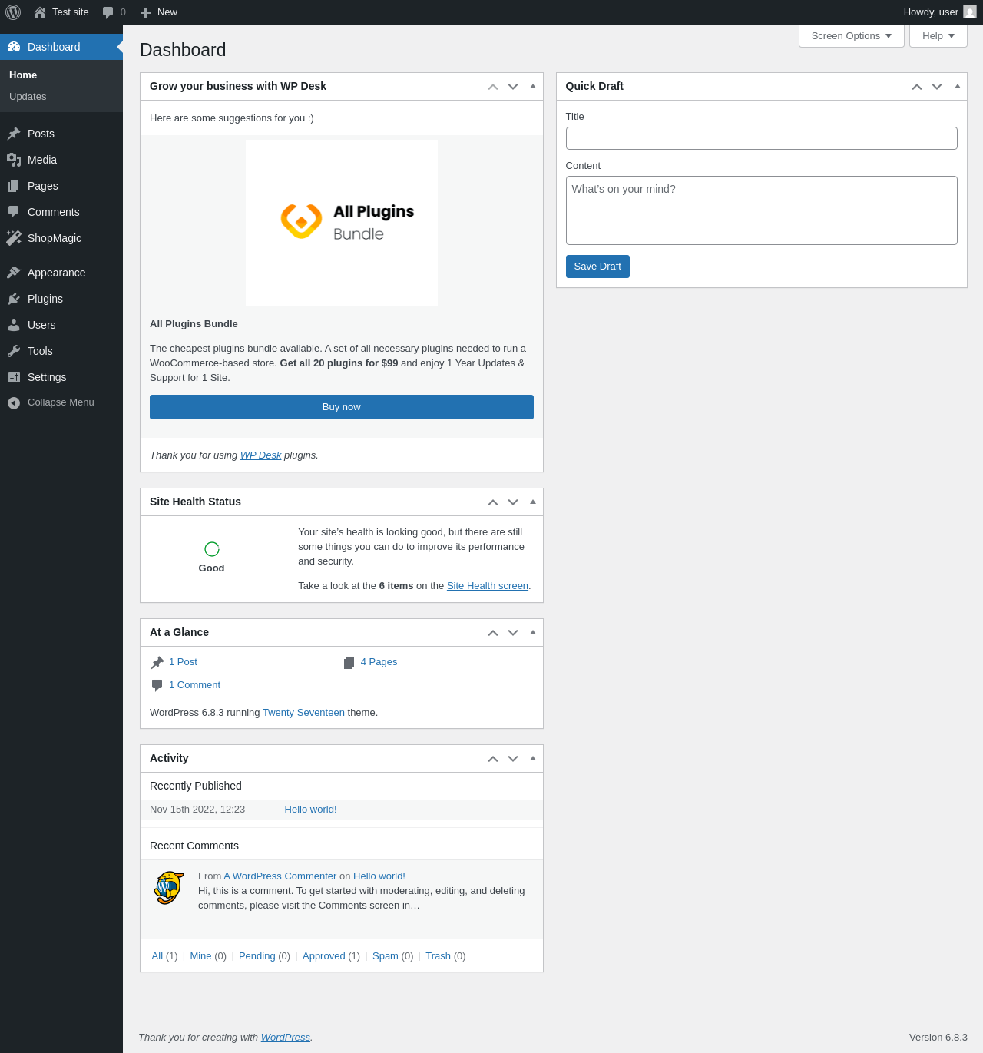Move the Quick Draft widget down
This screenshot has width=983, height=1053.
(937, 87)
